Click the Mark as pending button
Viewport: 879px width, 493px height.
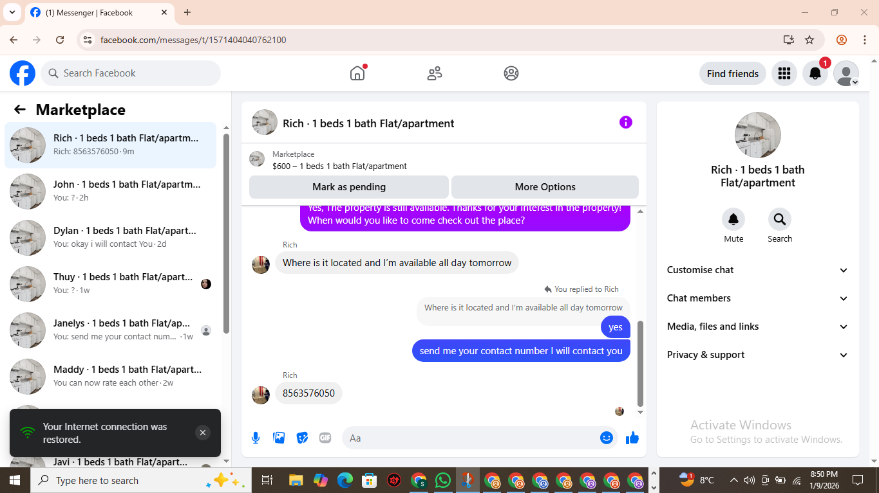[349, 187]
